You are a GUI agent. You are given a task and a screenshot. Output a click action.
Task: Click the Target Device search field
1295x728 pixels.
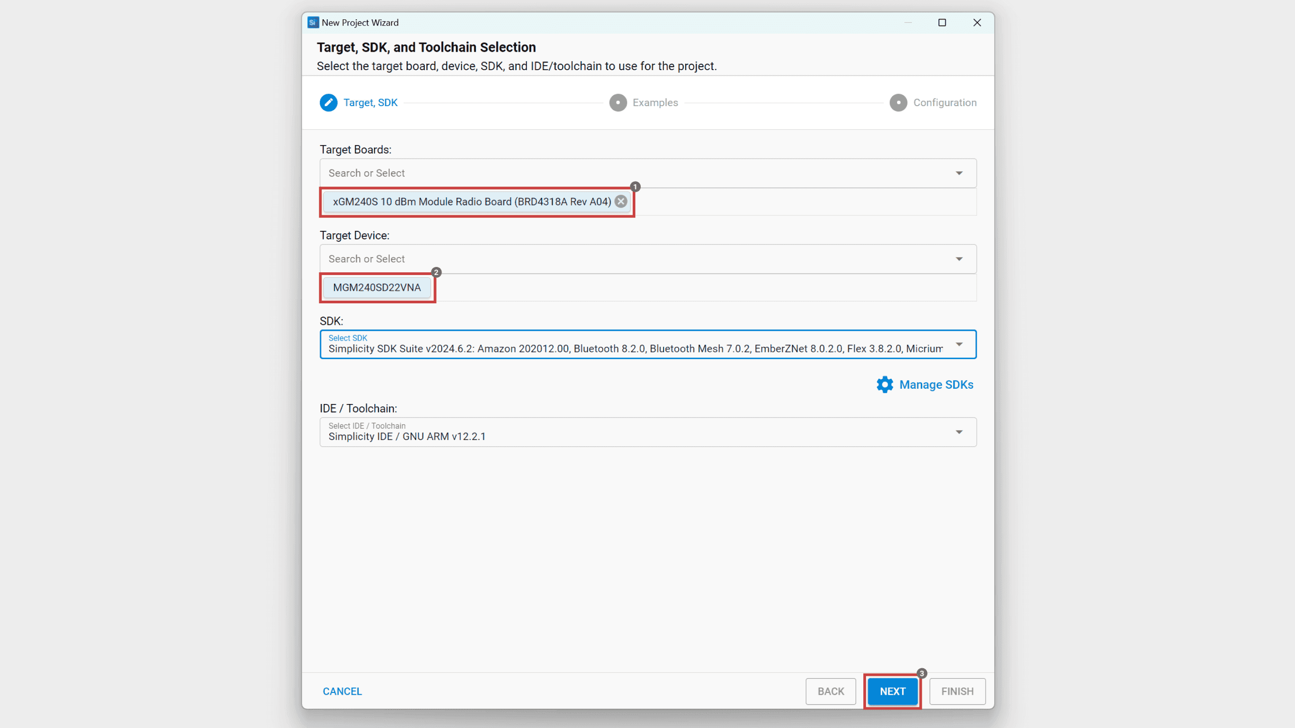pyautogui.click(x=503, y=259)
